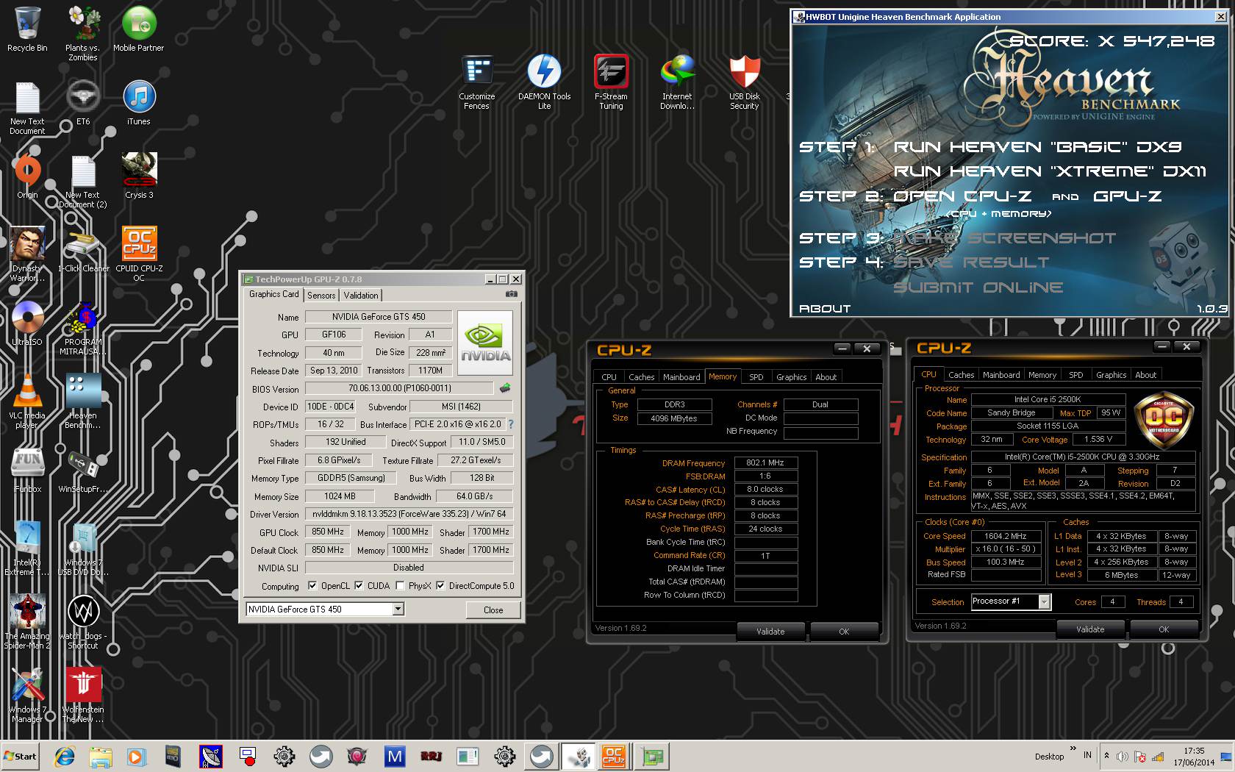Open About tab in CPU-Z Memory window
This screenshot has height=772, width=1235.
[826, 377]
